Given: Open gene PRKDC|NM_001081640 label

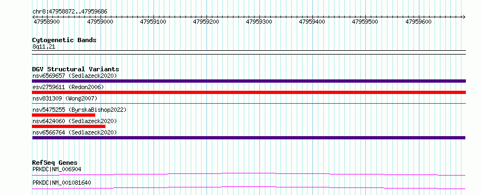Looking at the screenshot, I should tap(62, 183).
